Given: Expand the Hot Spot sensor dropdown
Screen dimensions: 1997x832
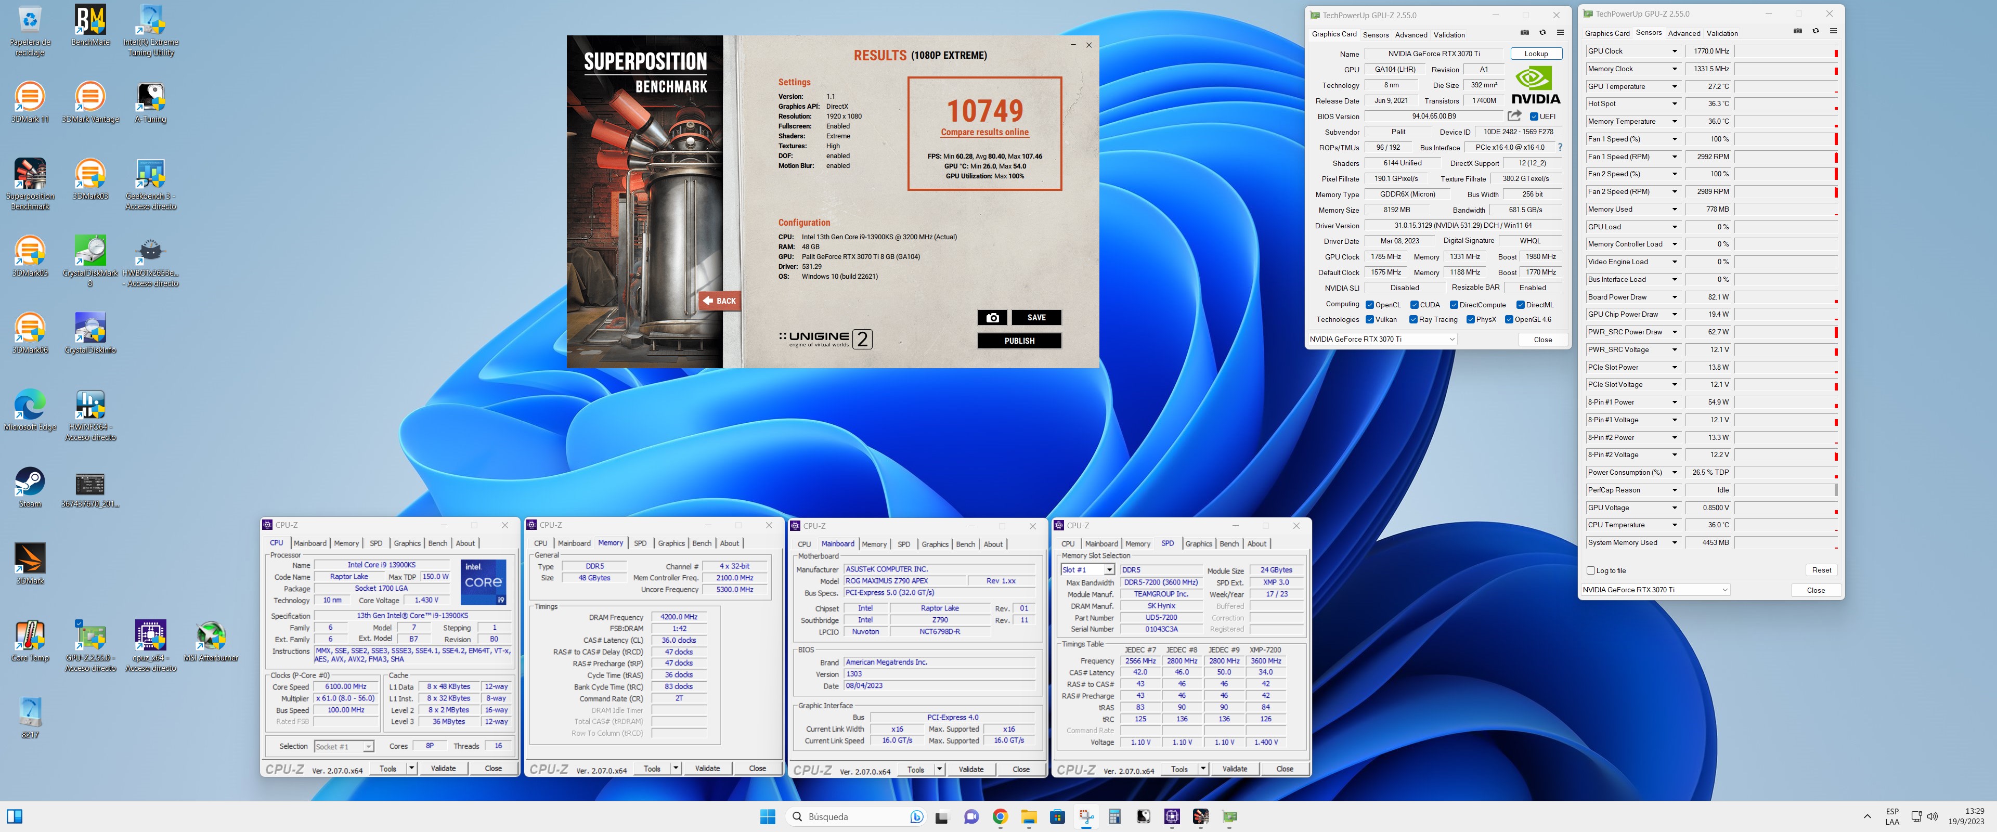Looking at the screenshot, I should [1675, 104].
